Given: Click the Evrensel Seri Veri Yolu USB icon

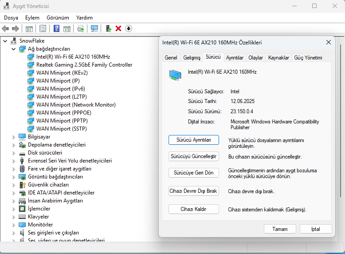Looking at the screenshot, I should (x=22, y=161).
